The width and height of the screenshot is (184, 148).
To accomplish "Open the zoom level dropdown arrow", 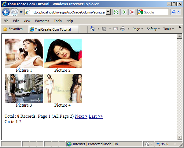I will (x=175, y=144).
